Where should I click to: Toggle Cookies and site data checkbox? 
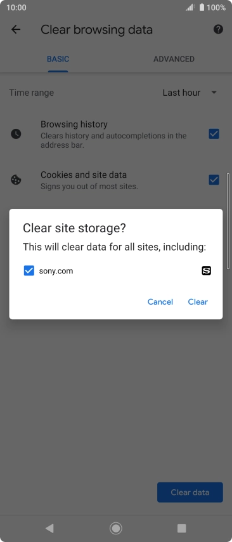point(214,180)
